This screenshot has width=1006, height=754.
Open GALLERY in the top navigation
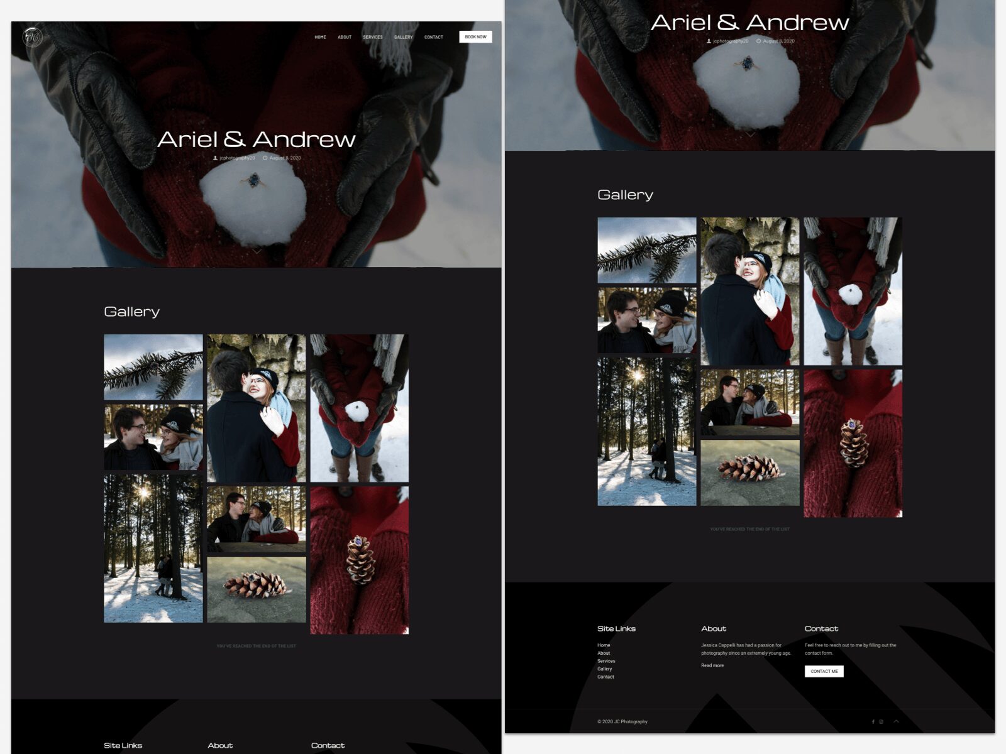pos(404,37)
